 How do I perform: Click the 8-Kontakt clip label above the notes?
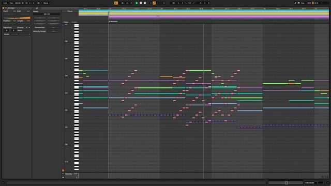[x=113, y=21]
